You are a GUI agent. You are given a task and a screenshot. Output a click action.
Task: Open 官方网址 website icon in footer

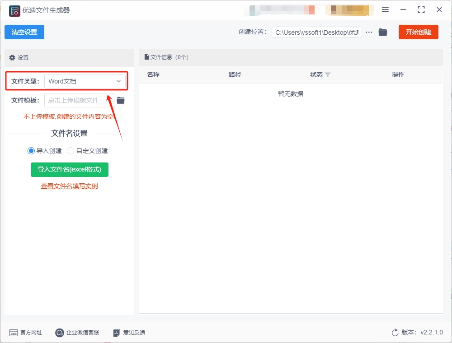tap(14, 333)
